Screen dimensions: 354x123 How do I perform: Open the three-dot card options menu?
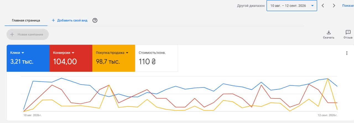[347, 53]
